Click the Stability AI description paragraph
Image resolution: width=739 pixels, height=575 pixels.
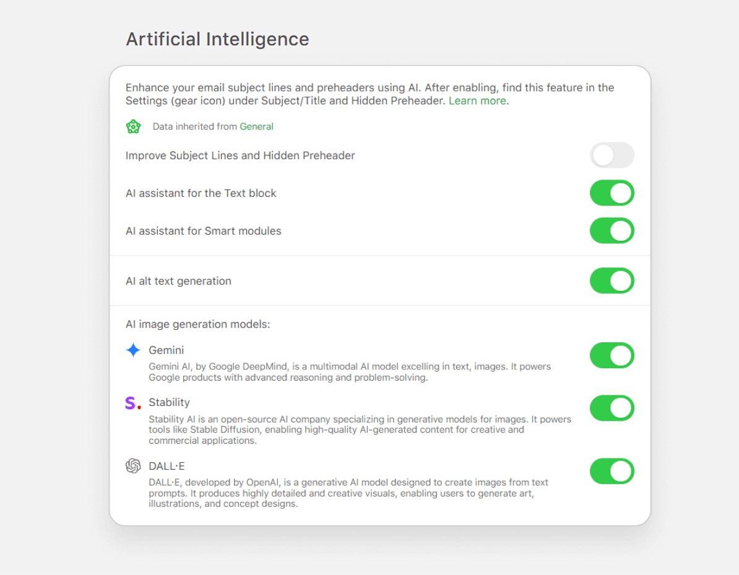pos(359,430)
